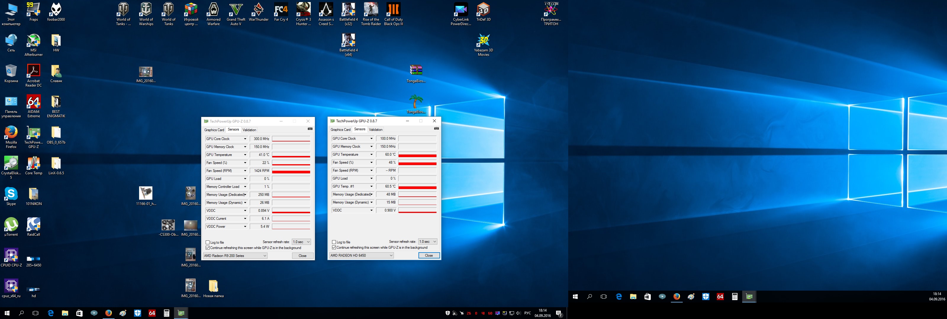Screen dimensions: 947x319
Task: Enable Log to file in HD 6450 window
Action: tap(334, 242)
